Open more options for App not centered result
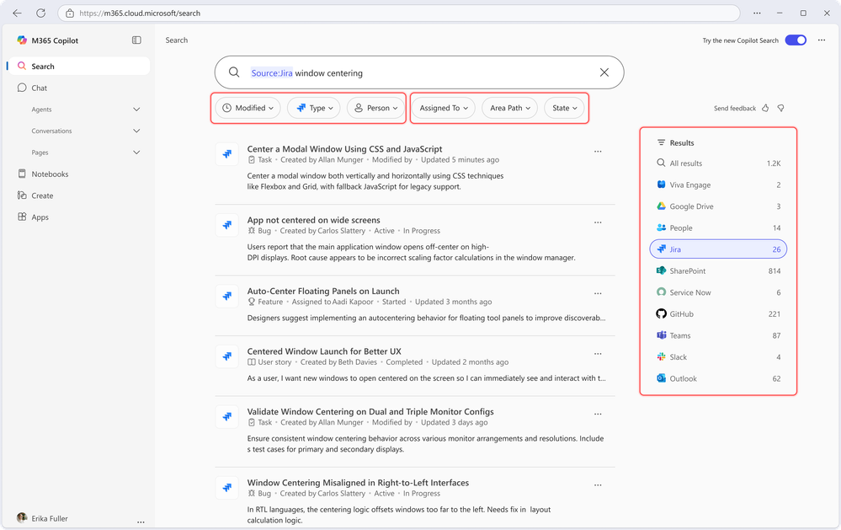 [x=598, y=222]
